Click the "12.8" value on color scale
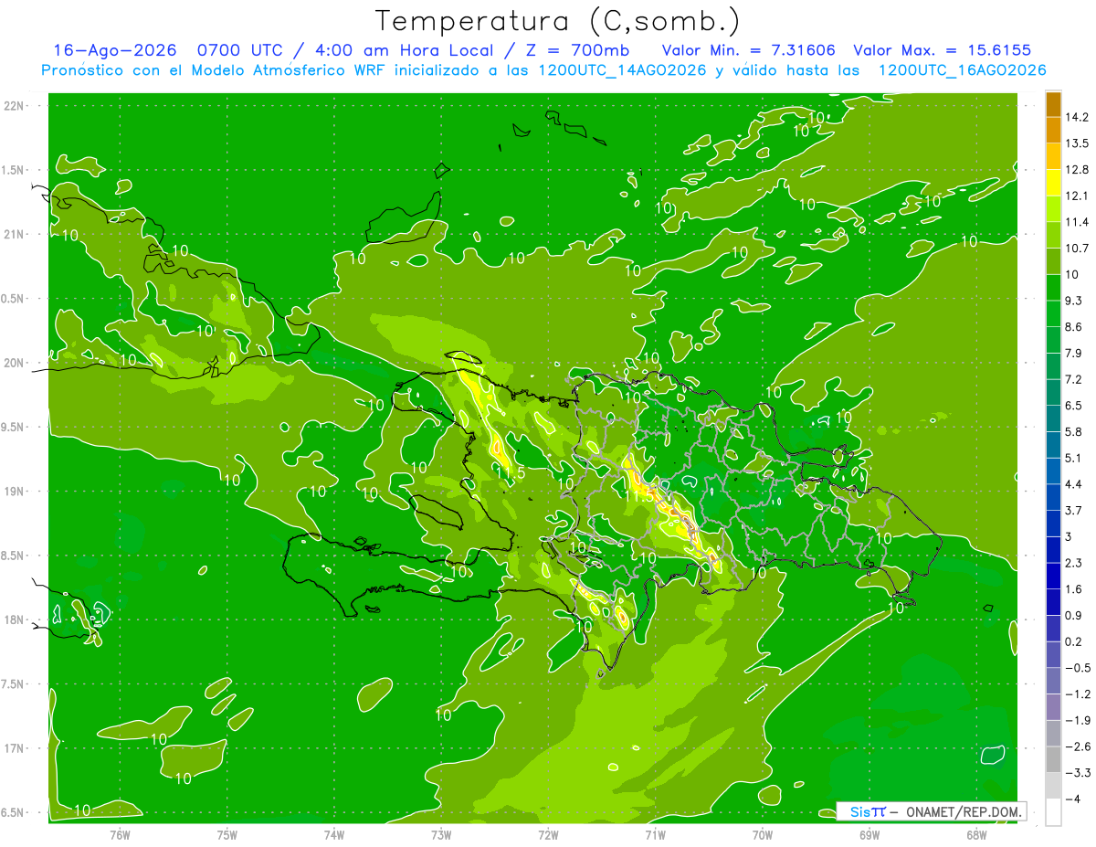This screenshot has width=1096, height=847. 1077,170
